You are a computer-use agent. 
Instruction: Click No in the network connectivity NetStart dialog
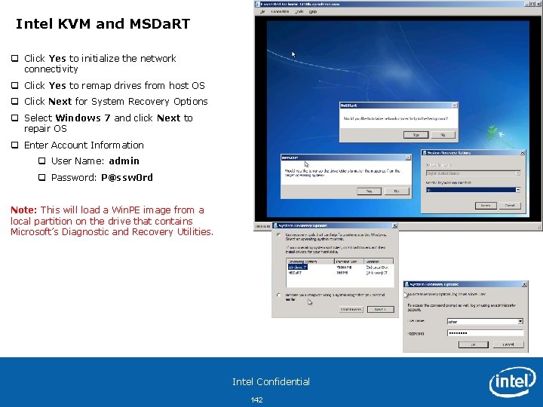(443, 135)
